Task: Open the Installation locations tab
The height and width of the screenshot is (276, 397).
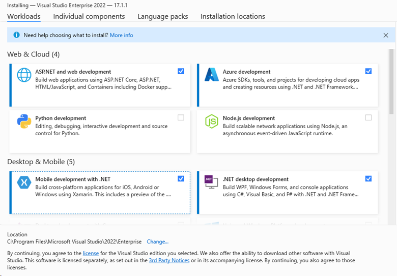Action: pos(233,16)
